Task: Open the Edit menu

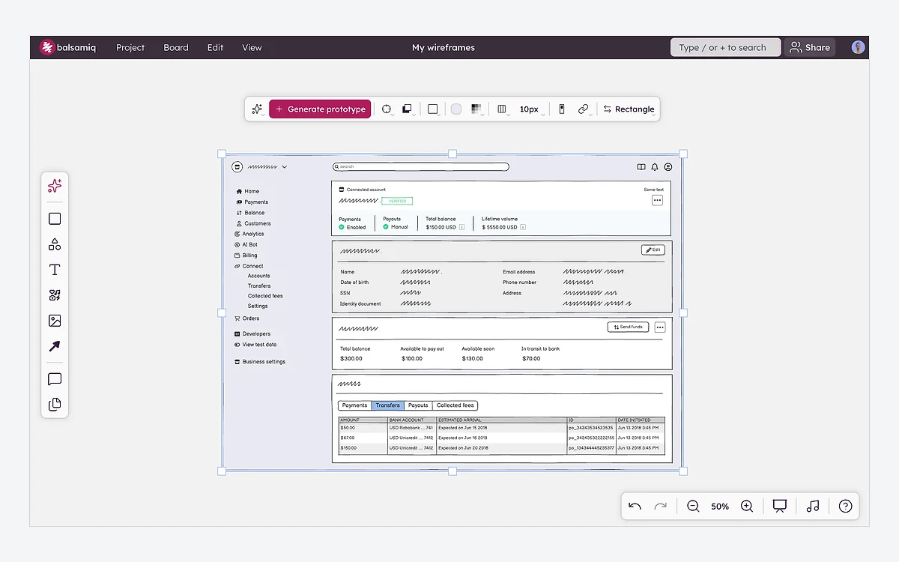Action: tap(216, 47)
